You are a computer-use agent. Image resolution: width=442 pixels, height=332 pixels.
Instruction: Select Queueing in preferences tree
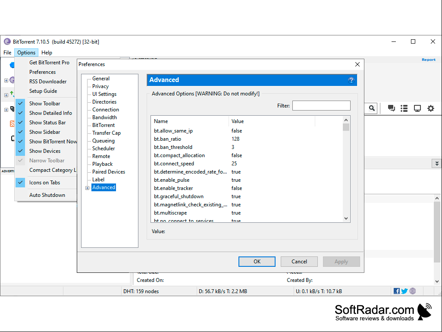pyautogui.click(x=103, y=141)
